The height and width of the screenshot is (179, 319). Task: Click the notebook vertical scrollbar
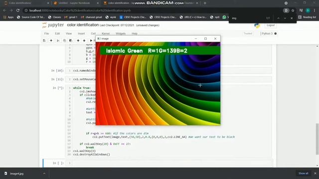pos(317,139)
